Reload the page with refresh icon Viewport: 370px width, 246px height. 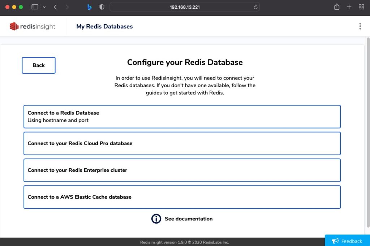point(255,7)
